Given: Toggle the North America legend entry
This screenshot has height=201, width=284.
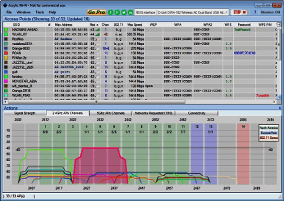Looking at the screenshot, I should point(268,128).
